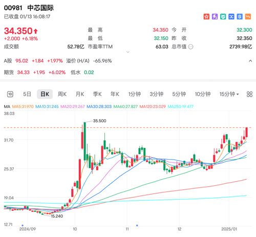Click the stock code 00981
The height and width of the screenshot is (237, 256).
coord(13,8)
